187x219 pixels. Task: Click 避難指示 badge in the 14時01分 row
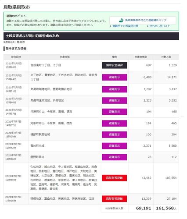(x=115, y=89)
